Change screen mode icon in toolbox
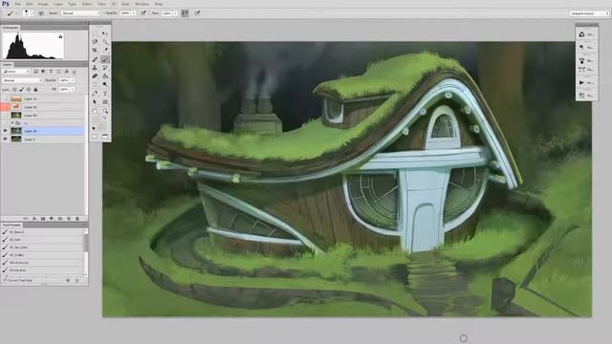The height and width of the screenshot is (344, 612). click(x=105, y=137)
